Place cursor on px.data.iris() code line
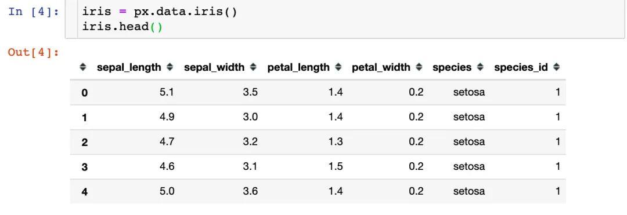 coord(160,12)
